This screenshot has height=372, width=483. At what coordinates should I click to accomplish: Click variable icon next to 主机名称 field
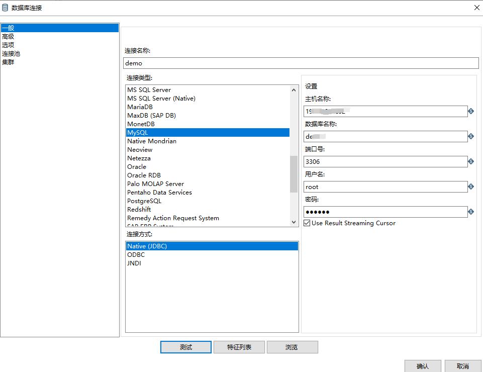[x=471, y=111]
